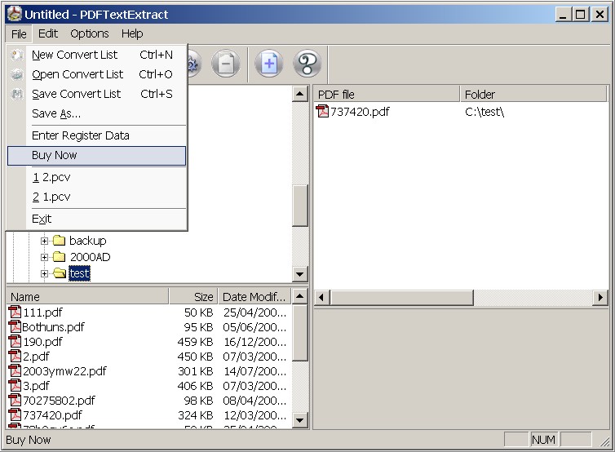Click the PDF icon beside 70275802.pdf
Image resolution: width=615 pixels, height=452 pixels.
click(x=15, y=401)
